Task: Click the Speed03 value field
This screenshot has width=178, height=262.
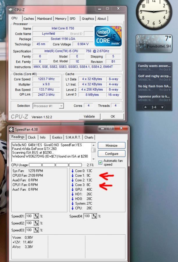Action: [30, 230]
